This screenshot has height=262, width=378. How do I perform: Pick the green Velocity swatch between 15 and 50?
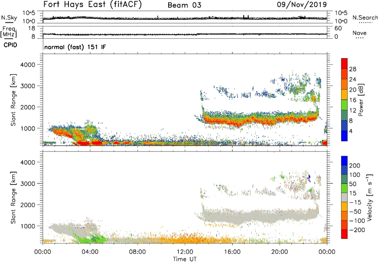tap(344, 188)
